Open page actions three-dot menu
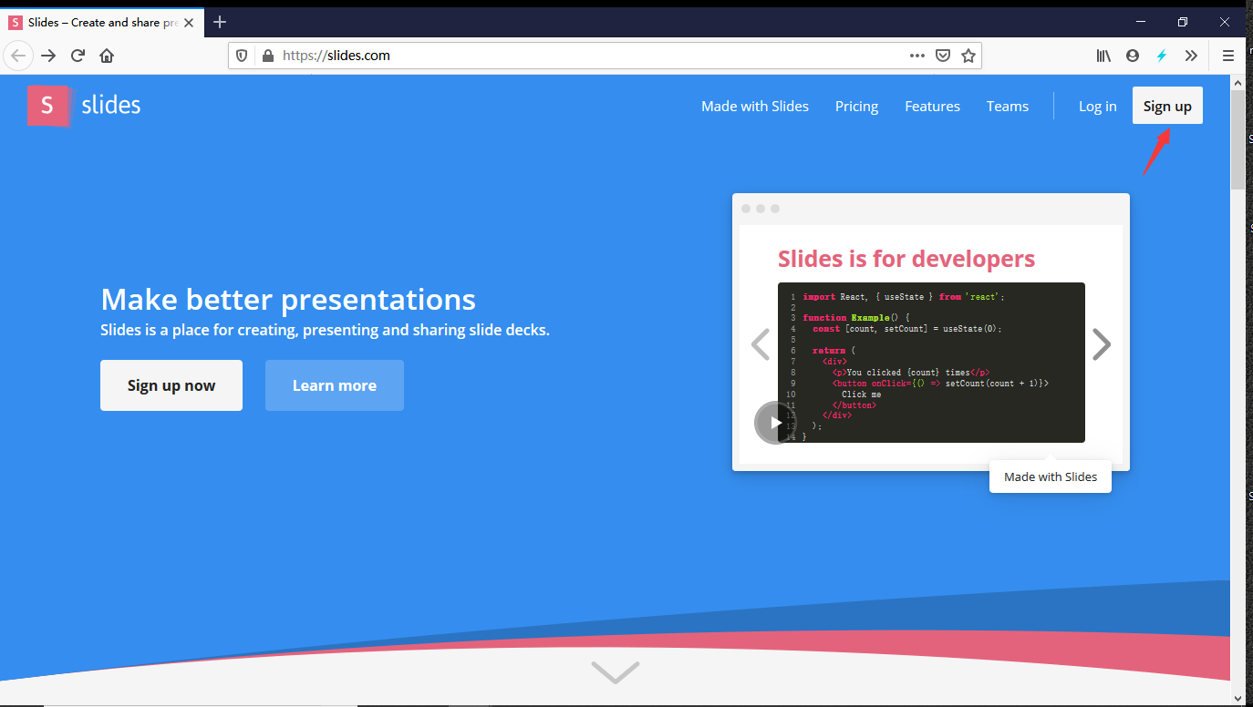The width and height of the screenshot is (1253, 707). click(917, 56)
